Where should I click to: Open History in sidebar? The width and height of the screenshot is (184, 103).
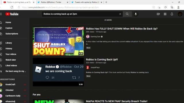(x=9, y=48)
